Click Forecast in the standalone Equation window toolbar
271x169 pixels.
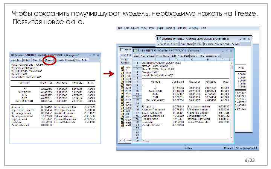(70, 60)
